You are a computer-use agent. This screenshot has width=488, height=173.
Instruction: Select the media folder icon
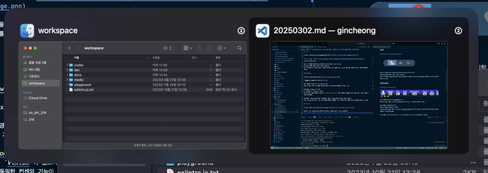tap(71, 80)
